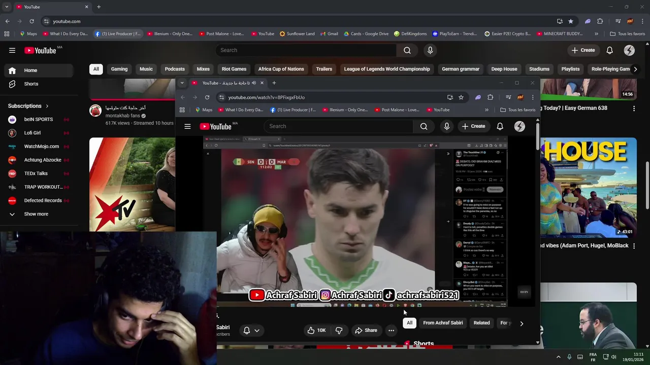
Task: Show more bookmarks chevron in the back window
Action: tap(596, 34)
